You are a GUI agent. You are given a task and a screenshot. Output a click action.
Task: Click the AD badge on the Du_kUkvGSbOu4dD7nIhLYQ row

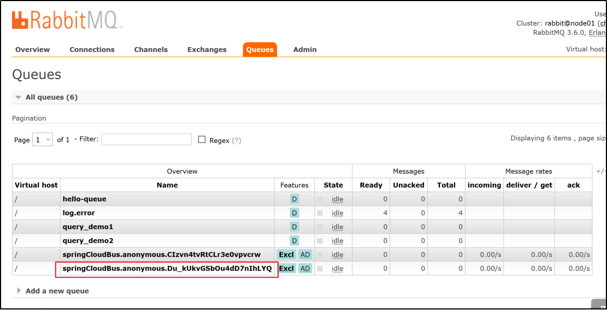(x=305, y=269)
